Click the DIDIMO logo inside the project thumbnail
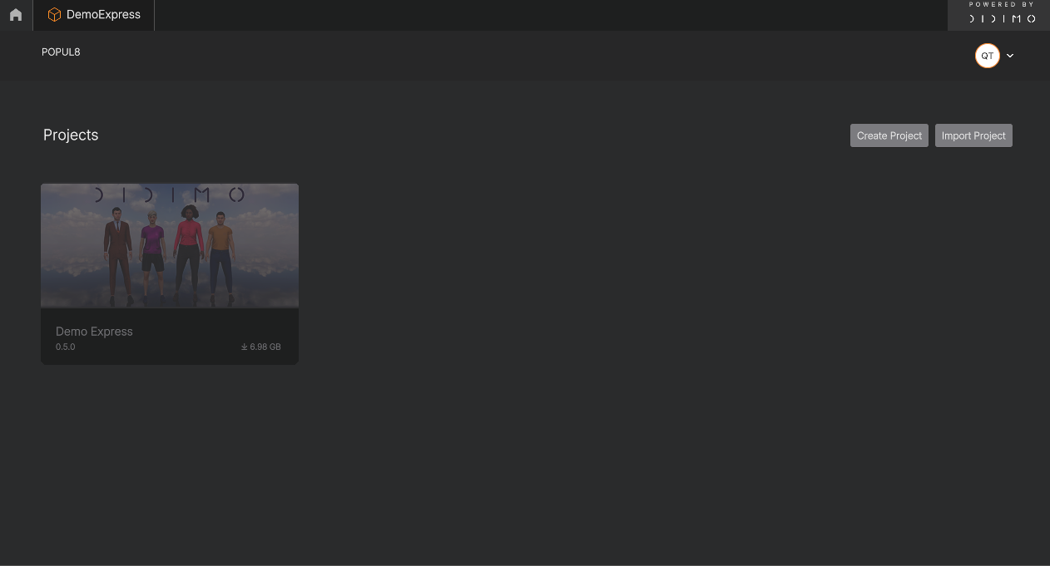The image size is (1050, 566). [170, 194]
